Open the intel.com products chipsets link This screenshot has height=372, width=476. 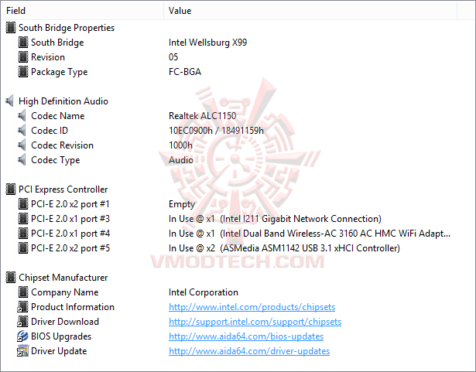point(252,307)
